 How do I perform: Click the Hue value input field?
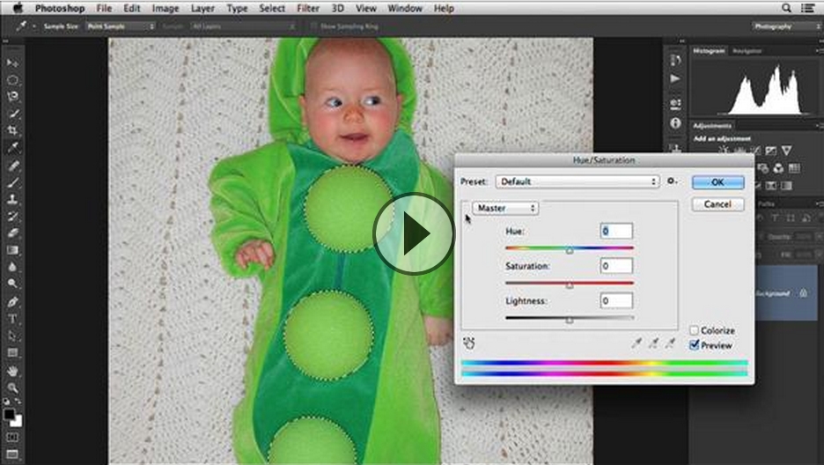616,232
